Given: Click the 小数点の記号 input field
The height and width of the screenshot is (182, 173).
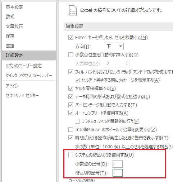Looking at the screenshot, I should point(118,164).
